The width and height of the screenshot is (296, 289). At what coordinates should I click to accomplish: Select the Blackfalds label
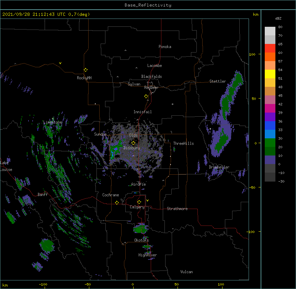pos(151,77)
